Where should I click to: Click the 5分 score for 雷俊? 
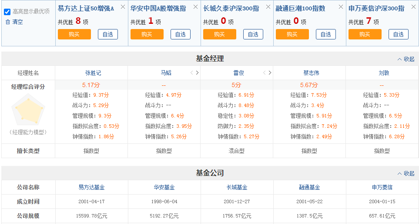[236, 85]
